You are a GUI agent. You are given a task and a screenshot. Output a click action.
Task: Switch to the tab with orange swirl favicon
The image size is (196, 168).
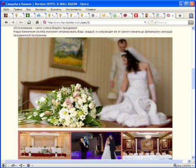point(106,16)
